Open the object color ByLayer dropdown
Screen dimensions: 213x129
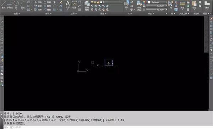(x=166, y=2)
